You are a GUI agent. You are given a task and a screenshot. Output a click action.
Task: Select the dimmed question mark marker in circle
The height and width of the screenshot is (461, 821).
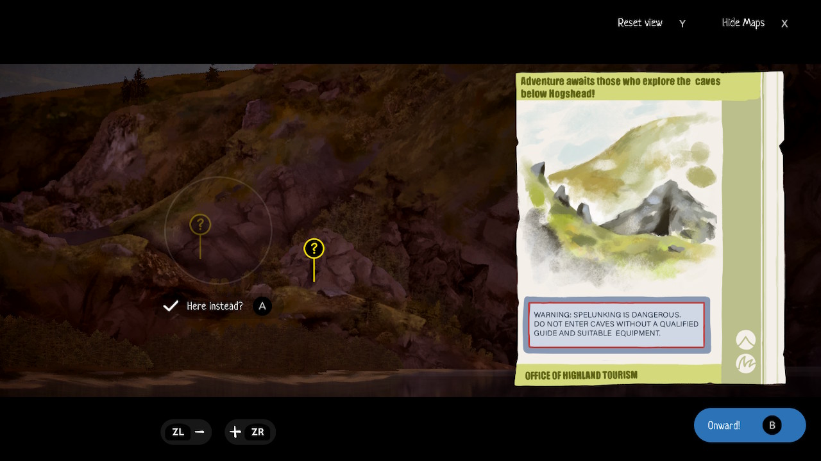(200, 225)
